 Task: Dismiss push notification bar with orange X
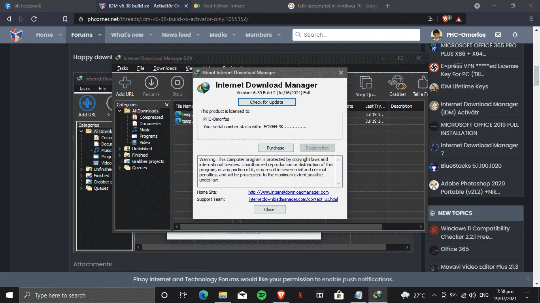click(527, 279)
